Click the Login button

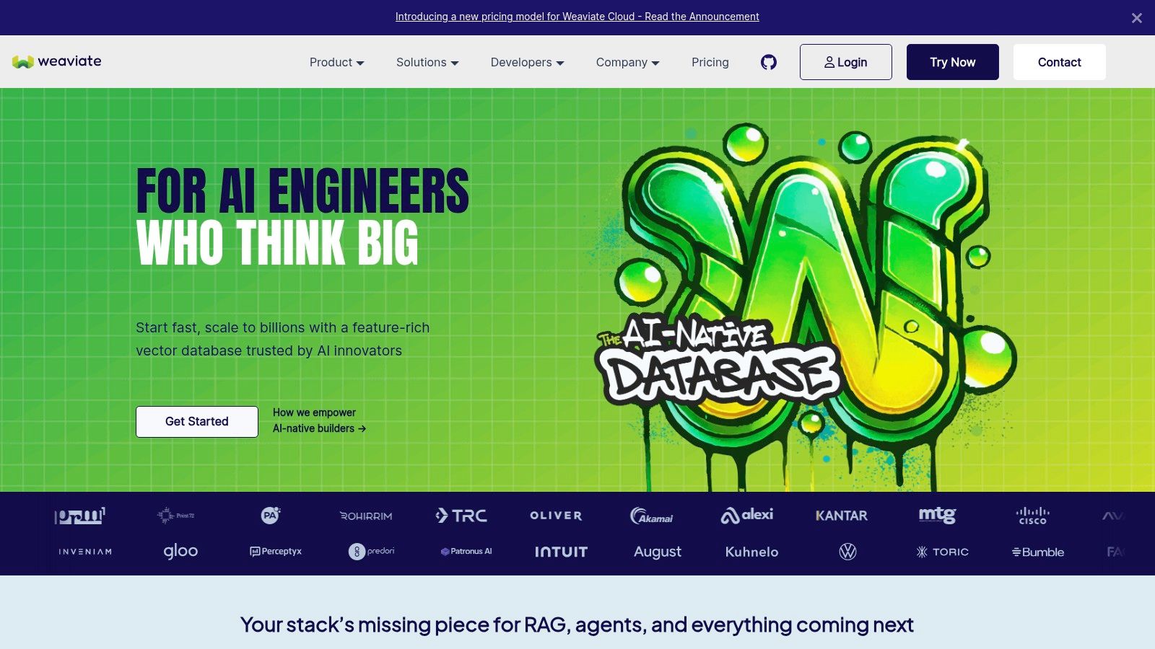pos(845,62)
